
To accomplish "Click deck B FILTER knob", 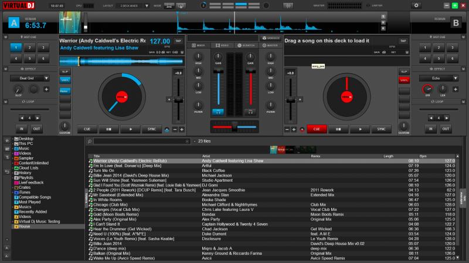I will point(271,105).
